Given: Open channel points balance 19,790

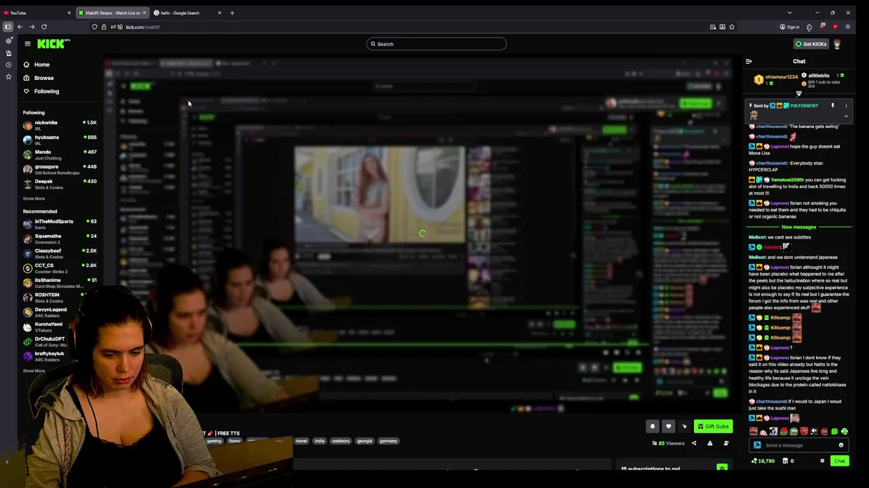Looking at the screenshot, I should point(763,461).
